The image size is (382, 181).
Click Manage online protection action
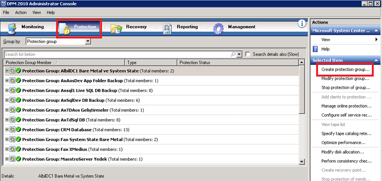346,106
